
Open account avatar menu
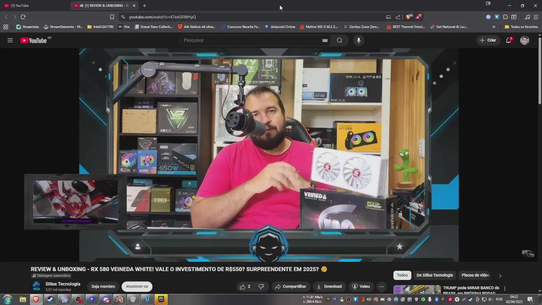[525, 40]
